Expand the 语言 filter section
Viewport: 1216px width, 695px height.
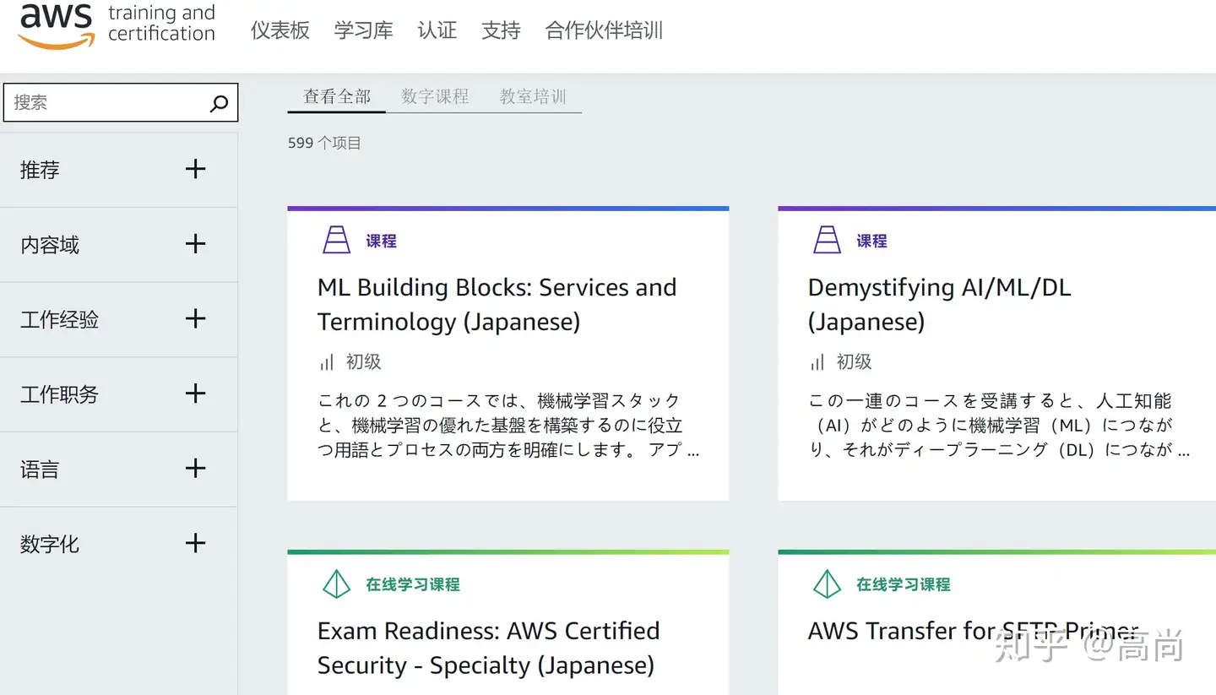point(195,468)
